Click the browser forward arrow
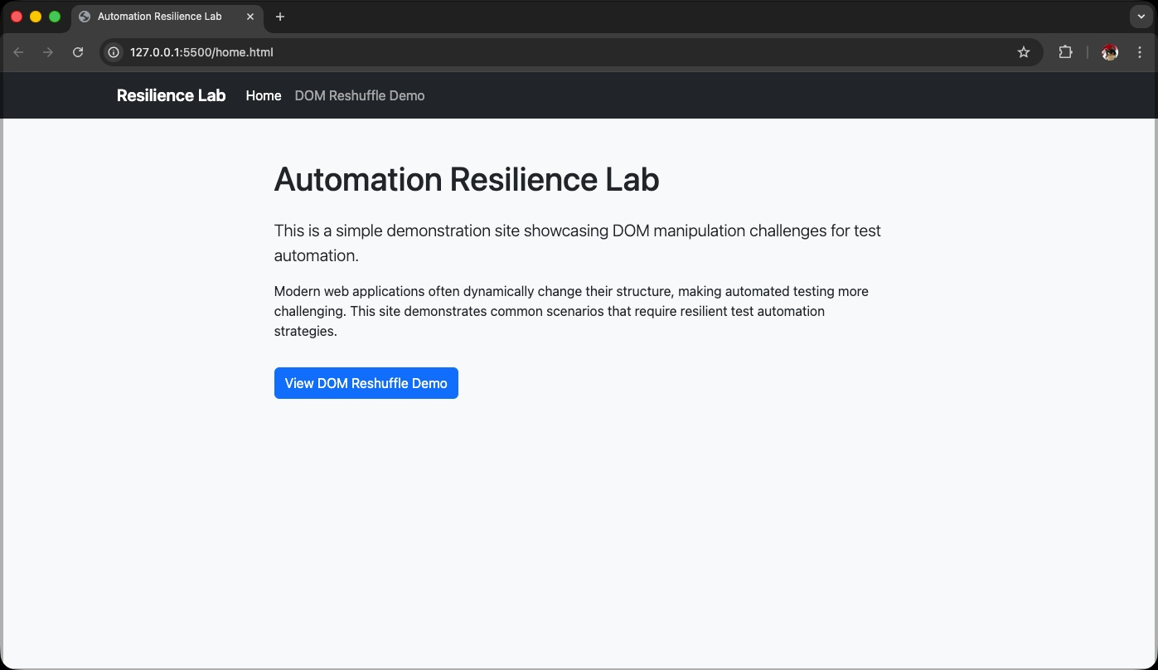Screen dimensions: 1158x670 (48, 52)
